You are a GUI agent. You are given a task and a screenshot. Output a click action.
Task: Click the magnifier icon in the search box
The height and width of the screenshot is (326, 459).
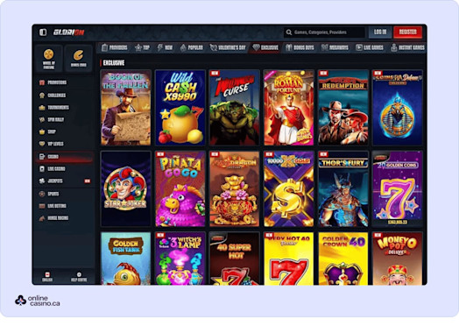289,32
